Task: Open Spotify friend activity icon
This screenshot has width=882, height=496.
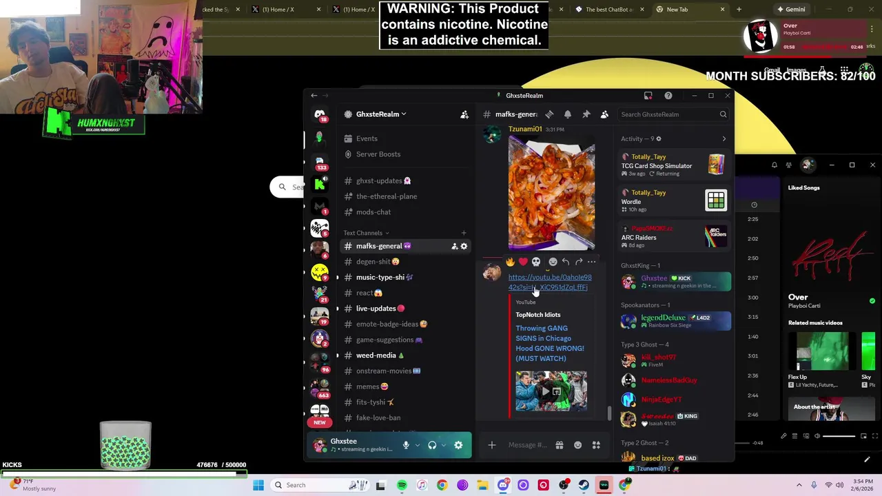Action: coord(789,165)
